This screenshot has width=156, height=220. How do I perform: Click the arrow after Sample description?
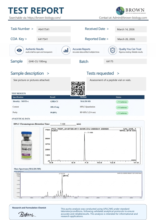point(48,73)
